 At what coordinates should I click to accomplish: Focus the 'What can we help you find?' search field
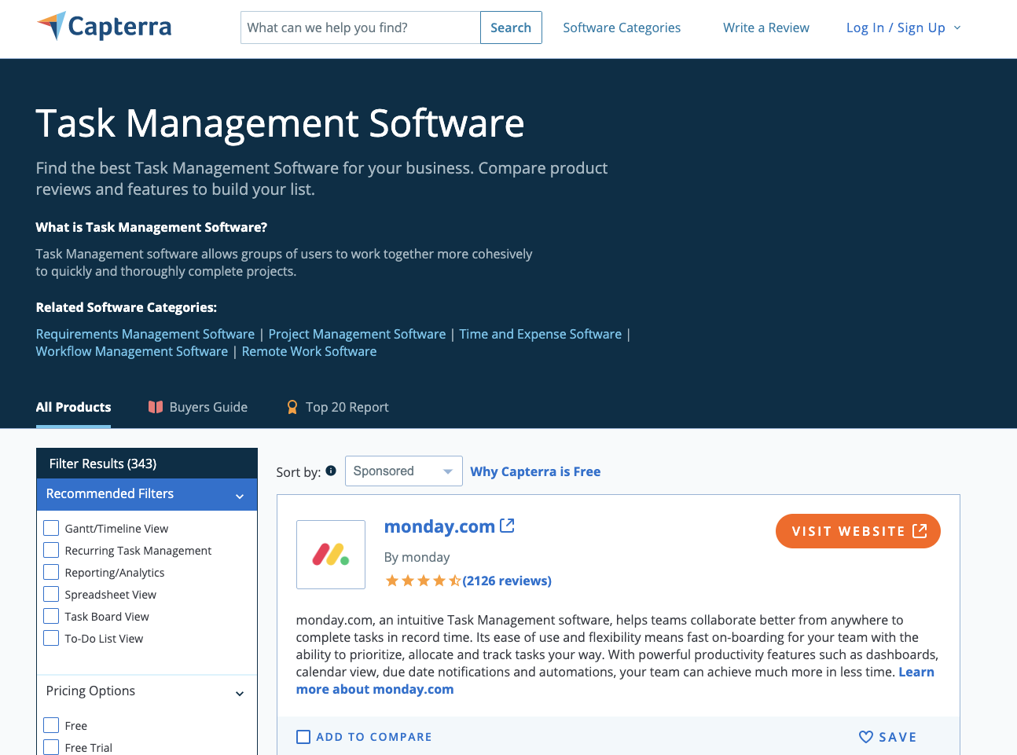click(x=361, y=27)
